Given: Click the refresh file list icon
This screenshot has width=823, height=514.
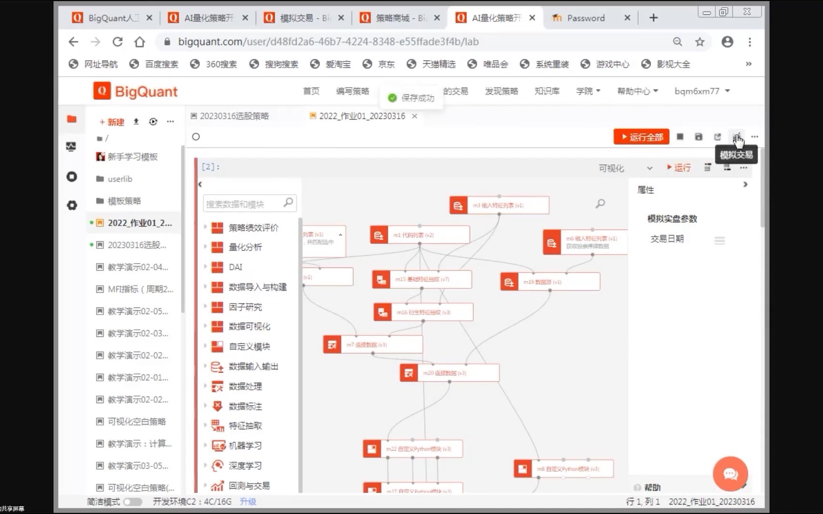Looking at the screenshot, I should point(153,121).
